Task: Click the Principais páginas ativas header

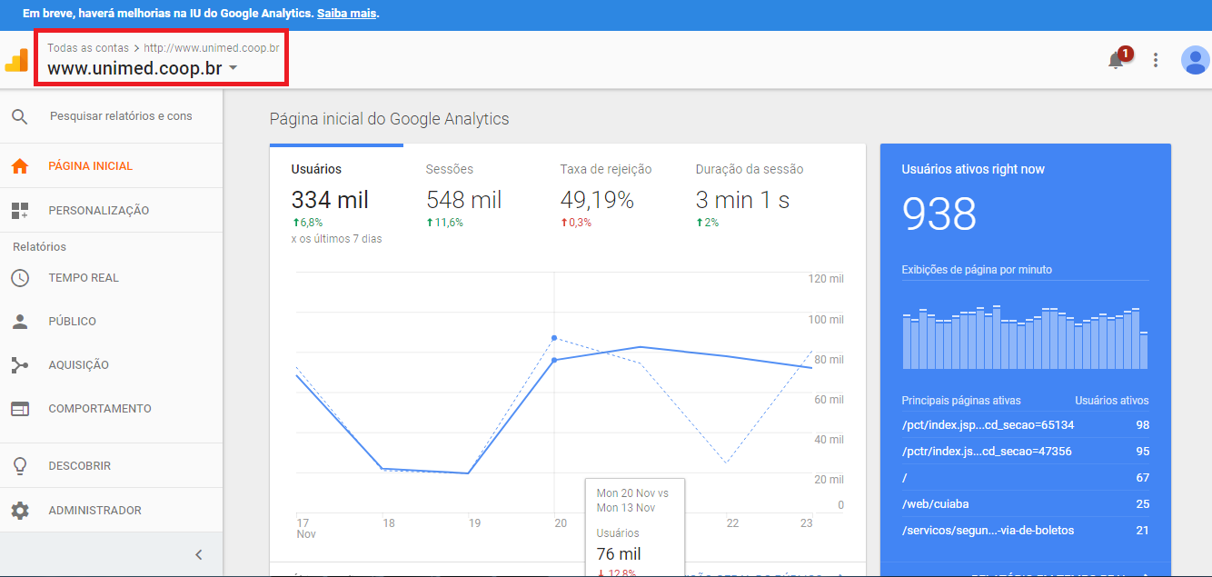Action: (961, 401)
